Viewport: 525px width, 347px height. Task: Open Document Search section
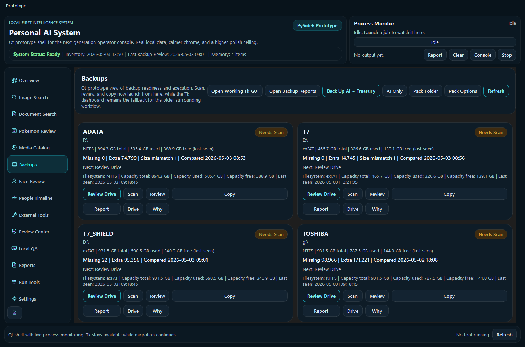pyautogui.click(x=38, y=114)
